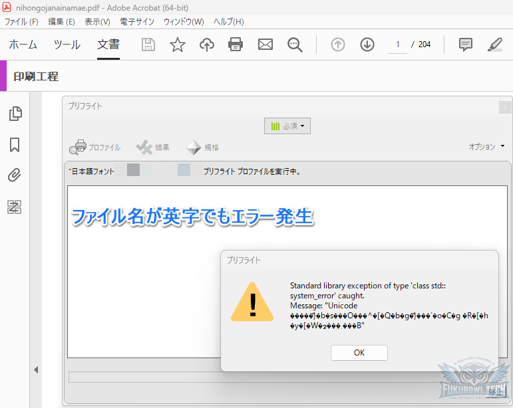Send the file by email envelope icon

pyautogui.click(x=265, y=45)
